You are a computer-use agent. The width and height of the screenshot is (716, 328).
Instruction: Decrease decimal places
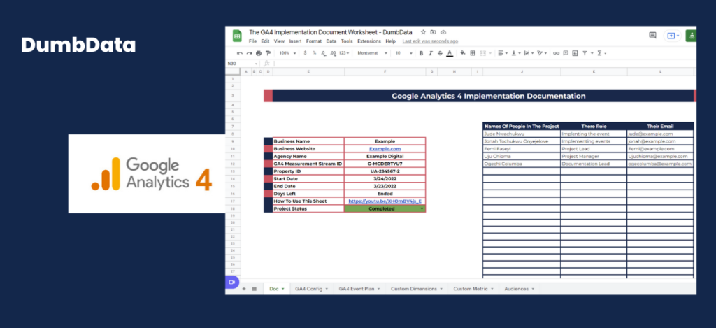pyautogui.click(x=323, y=53)
